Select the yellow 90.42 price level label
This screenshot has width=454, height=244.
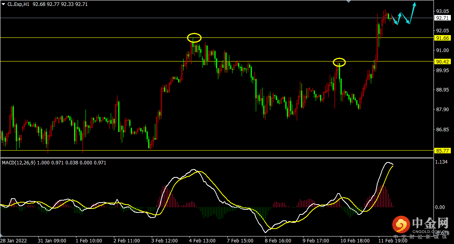[x=443, y=61]
